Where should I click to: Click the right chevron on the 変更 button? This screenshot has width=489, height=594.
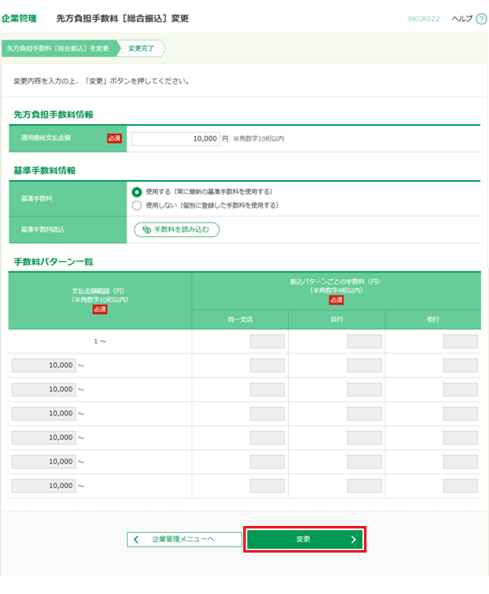pos(354,539)
